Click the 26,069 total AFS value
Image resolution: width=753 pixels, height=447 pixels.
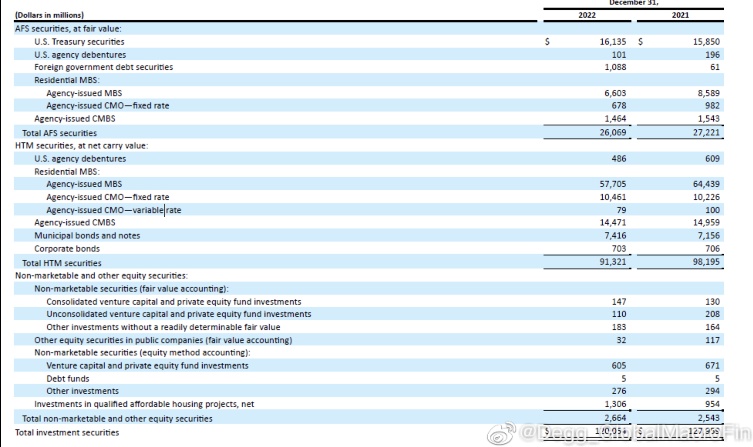[x=612, y=132]
